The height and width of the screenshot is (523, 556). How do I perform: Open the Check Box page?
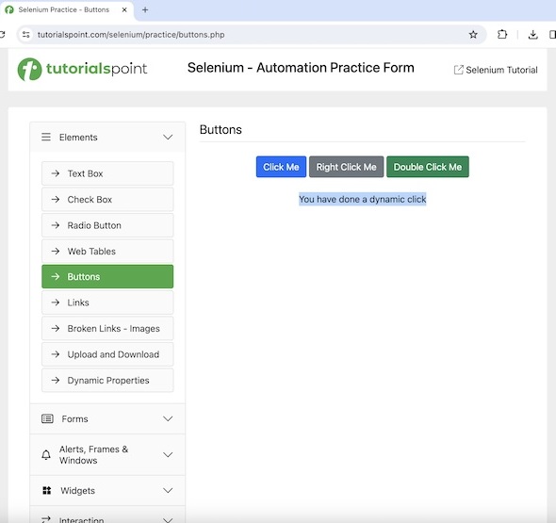click(x=107, y=199)
